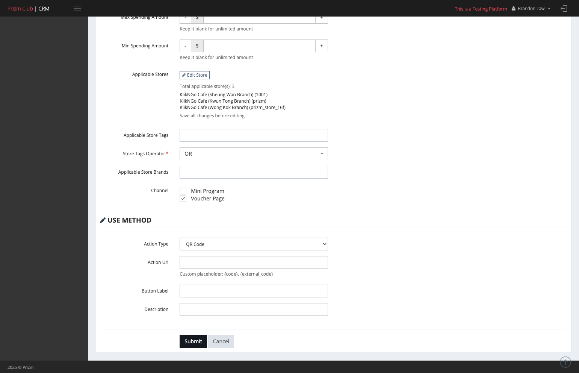Open the Action Type dropdown
The image size is (579, 373).
(x=254, y=244)
